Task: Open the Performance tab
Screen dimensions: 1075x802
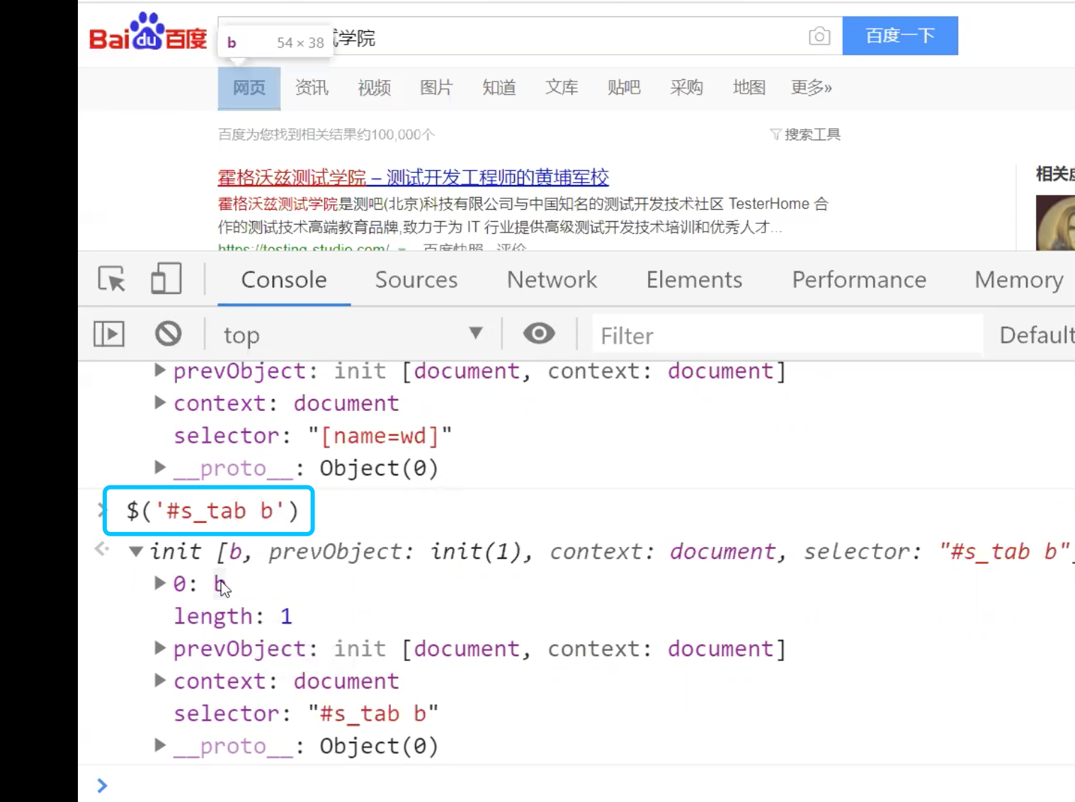Action: coord(859,280)
